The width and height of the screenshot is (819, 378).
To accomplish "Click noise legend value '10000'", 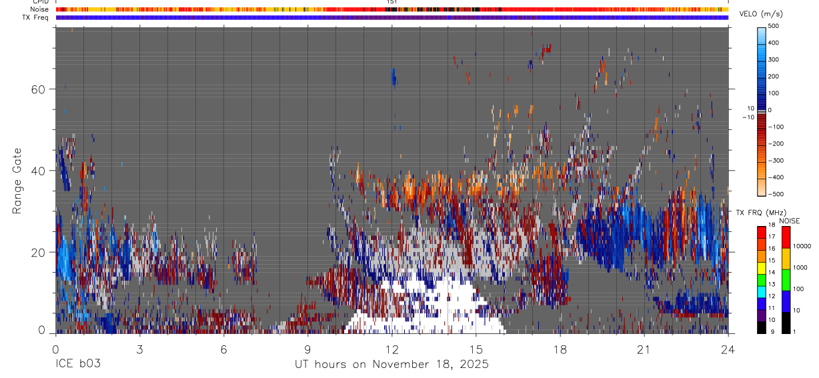I will [x=804, y=246].
